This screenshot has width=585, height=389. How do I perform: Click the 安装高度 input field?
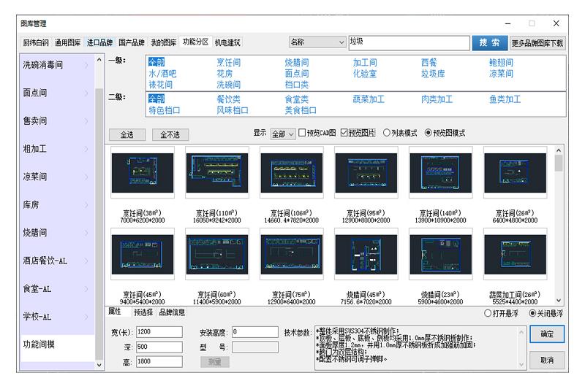click(x=255, y=331)
